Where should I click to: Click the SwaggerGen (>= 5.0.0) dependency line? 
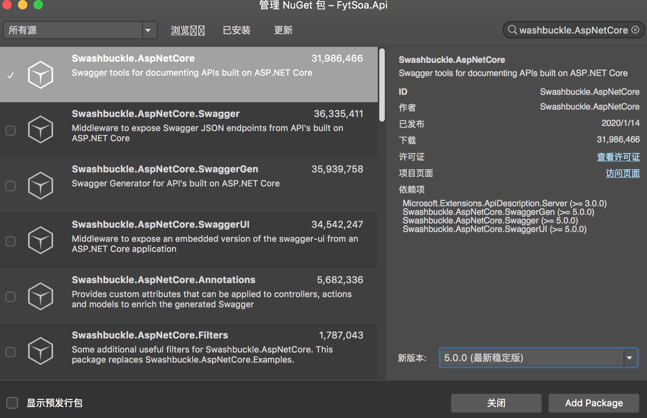tap(498, 212)
